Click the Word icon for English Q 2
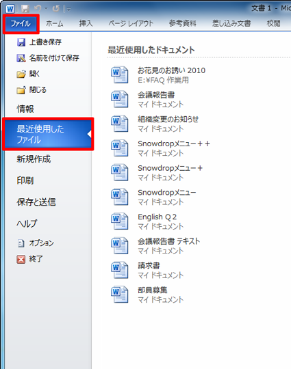The image size is (291, 369). pyautogui.click(x=120, y=221)
